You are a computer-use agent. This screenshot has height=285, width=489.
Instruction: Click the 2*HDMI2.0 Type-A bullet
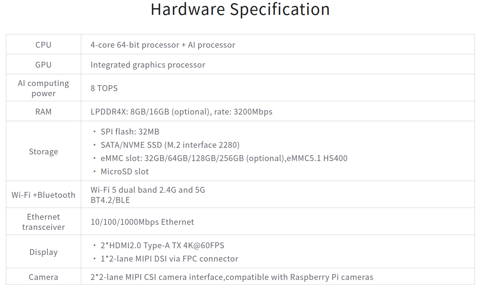pyautogui.click(x=162, y=246)
